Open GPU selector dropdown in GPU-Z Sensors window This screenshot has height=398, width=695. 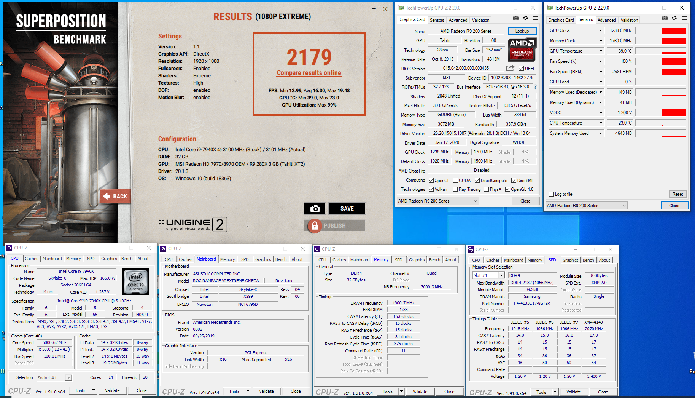pyautogui.click(x=586, y=206)
